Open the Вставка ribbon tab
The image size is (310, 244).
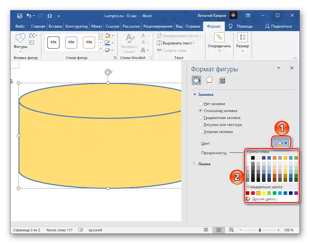(55, 26)
